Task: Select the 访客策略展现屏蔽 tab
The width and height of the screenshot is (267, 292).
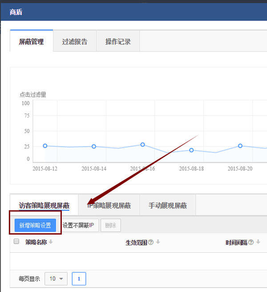Action: [44, 205]
